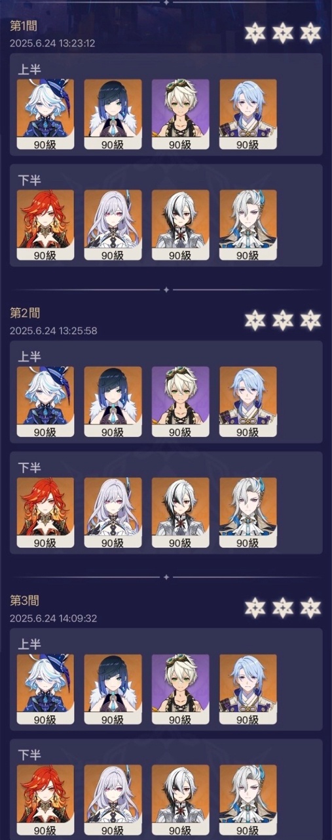Image resolution: width=332 pixels, height=840 pixels.
Task: Tap Furina portrait in 第3間 上半
Action: [x=45, y=689]
